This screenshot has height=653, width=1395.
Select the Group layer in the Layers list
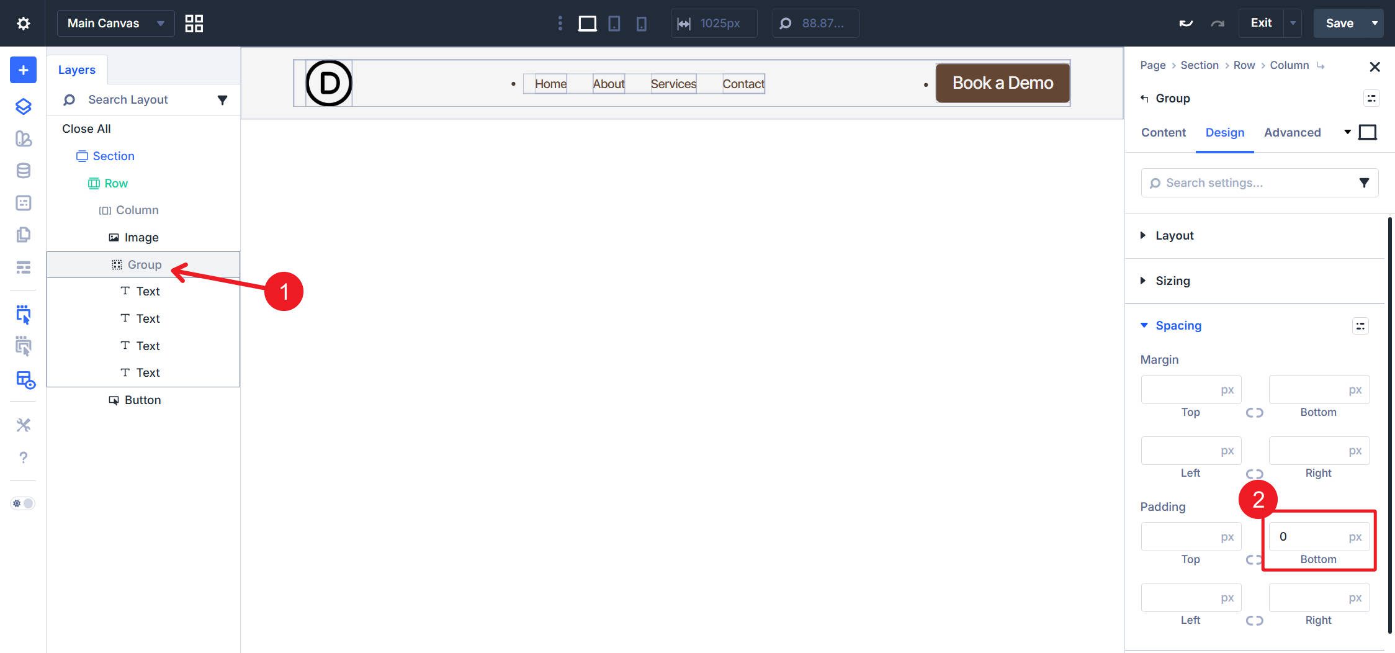[143, 264]
